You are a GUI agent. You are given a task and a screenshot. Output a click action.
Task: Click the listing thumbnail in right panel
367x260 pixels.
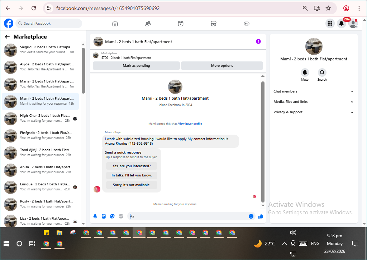(314, 46)
